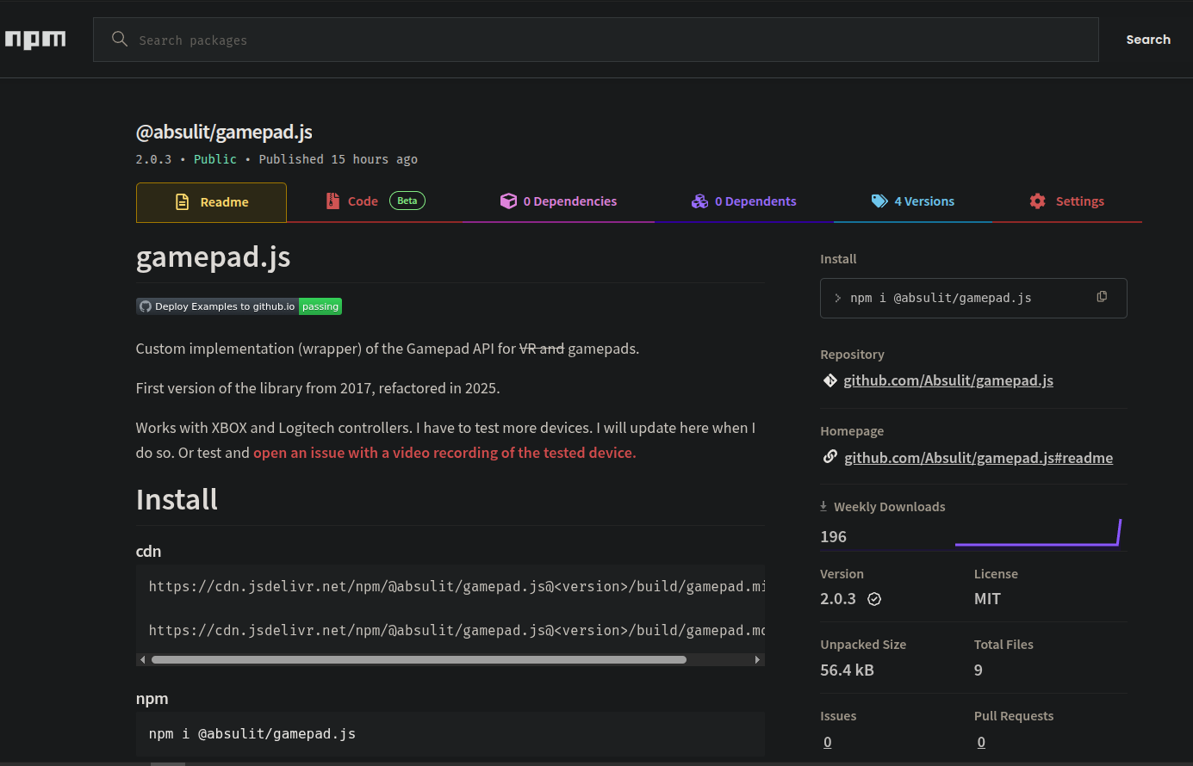Click the Deploy Examples passing badge
This screenshot has height=766, width=1193.
tap(239, 306)
